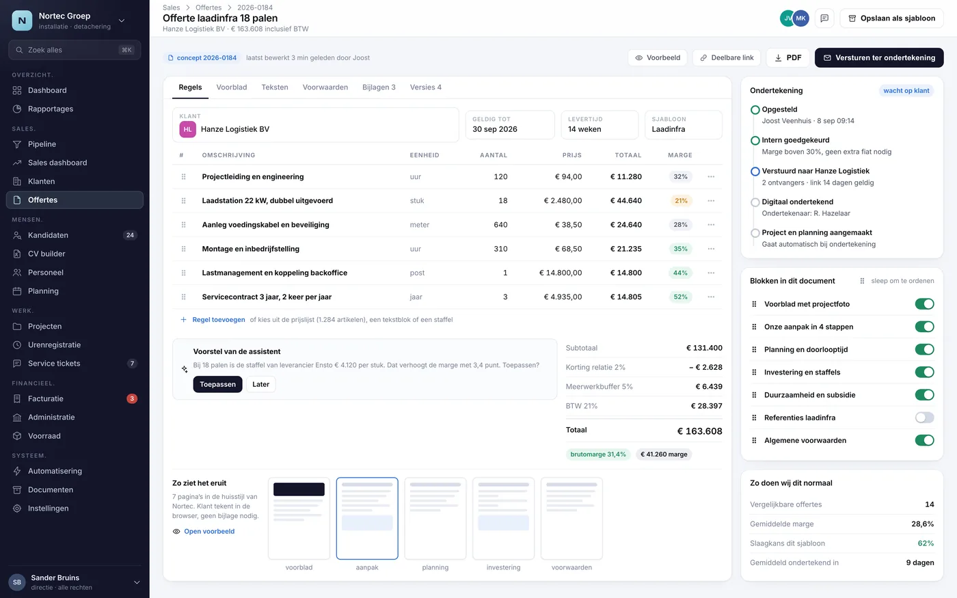
Task: Download the offer as PDF
Action: tap(787, 58)
